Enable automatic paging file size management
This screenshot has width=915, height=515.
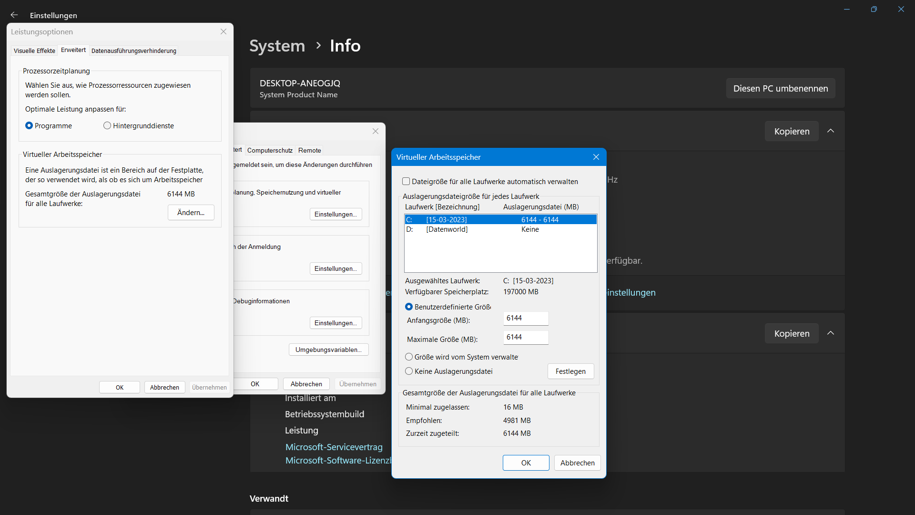click(406, 181)
